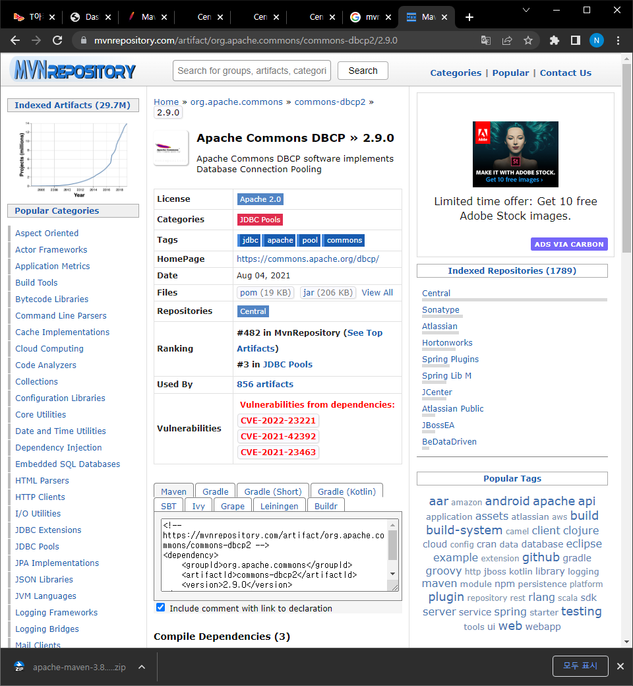Click View All files link
The width and height of the screenshot is (633, 686).
pos(377,293)
